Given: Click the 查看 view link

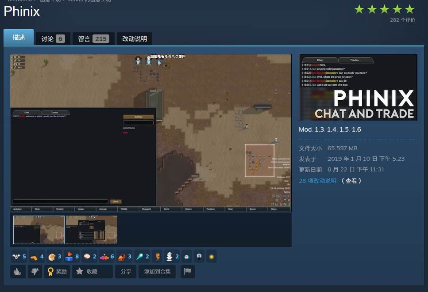Looking at the screenshot, I should (351, 181).
